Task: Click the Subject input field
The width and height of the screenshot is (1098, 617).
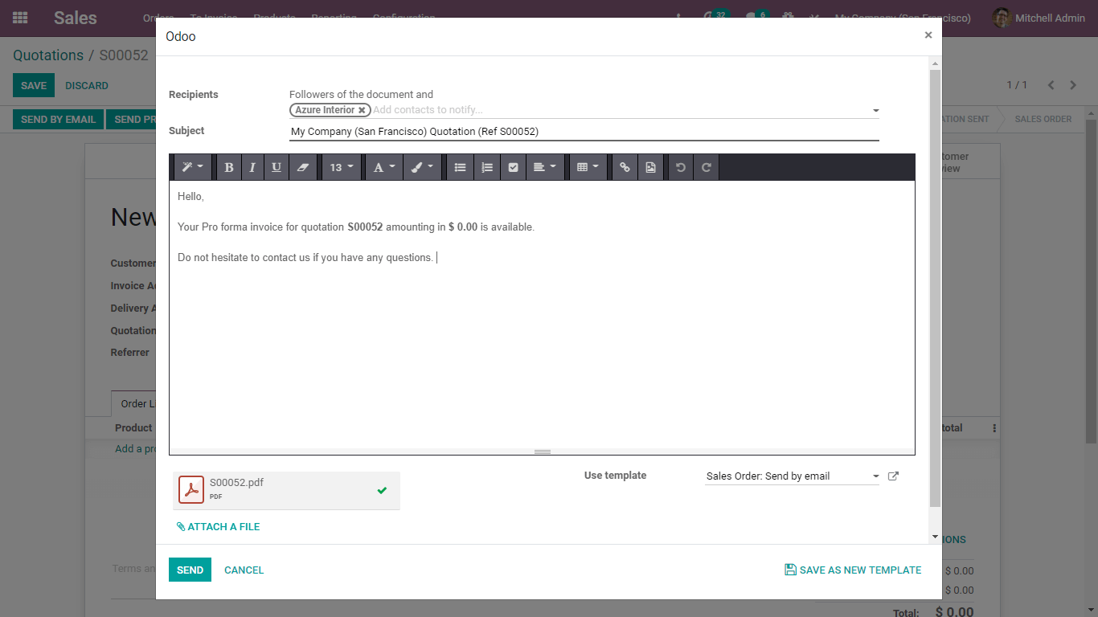Action: [584, 131]
